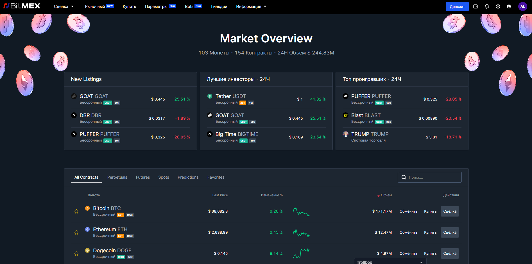Click the BitMEX logo
Viewport: 532px width, 264px height.
tap(22, 6)
